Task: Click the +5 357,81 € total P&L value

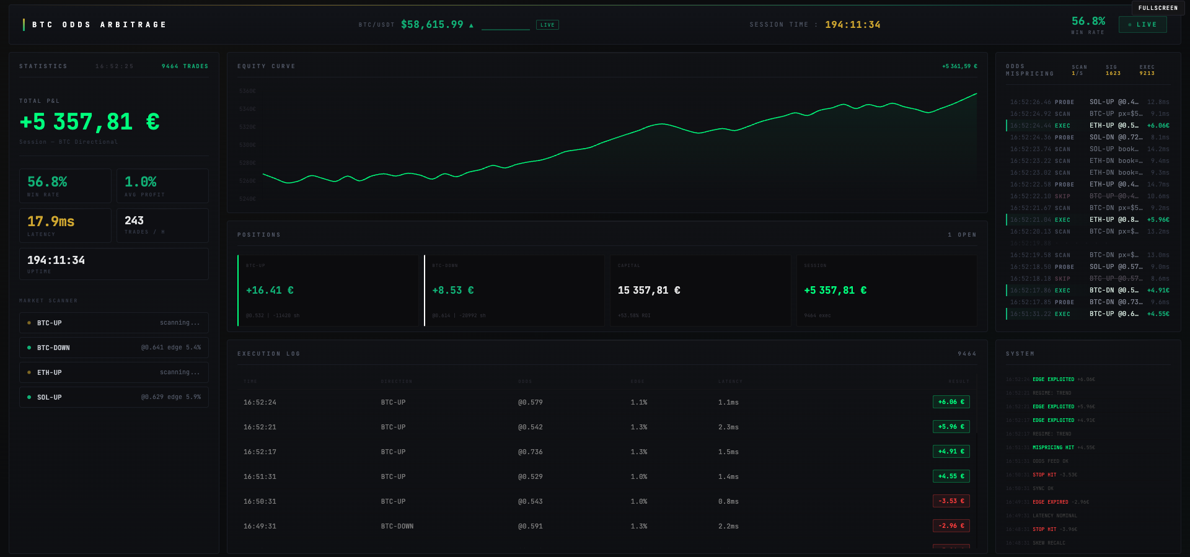Action: (x=90, y=121)
